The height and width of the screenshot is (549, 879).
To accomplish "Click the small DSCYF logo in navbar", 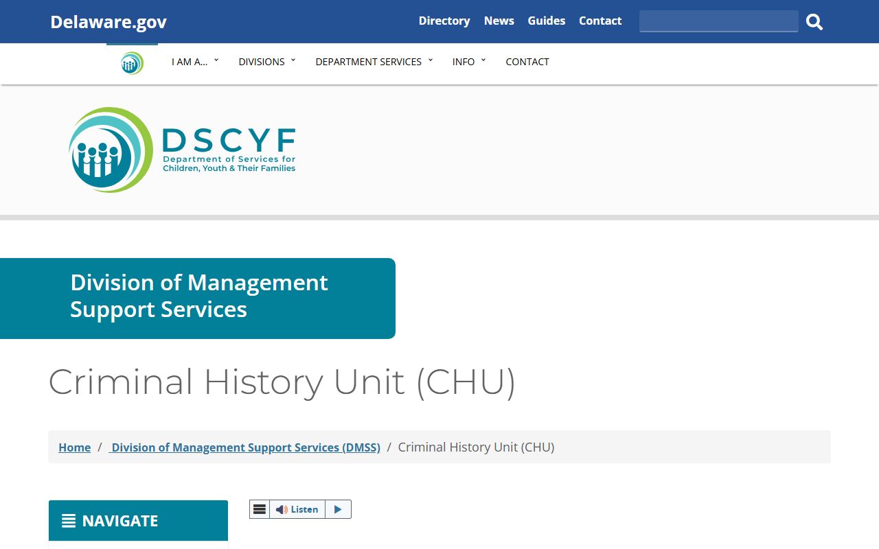I will pos(132,63).
